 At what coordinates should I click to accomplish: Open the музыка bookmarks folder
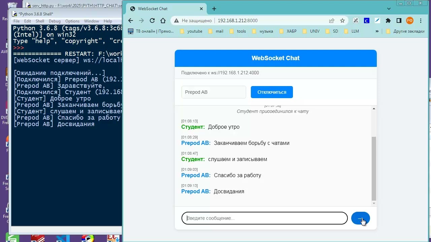262,31
